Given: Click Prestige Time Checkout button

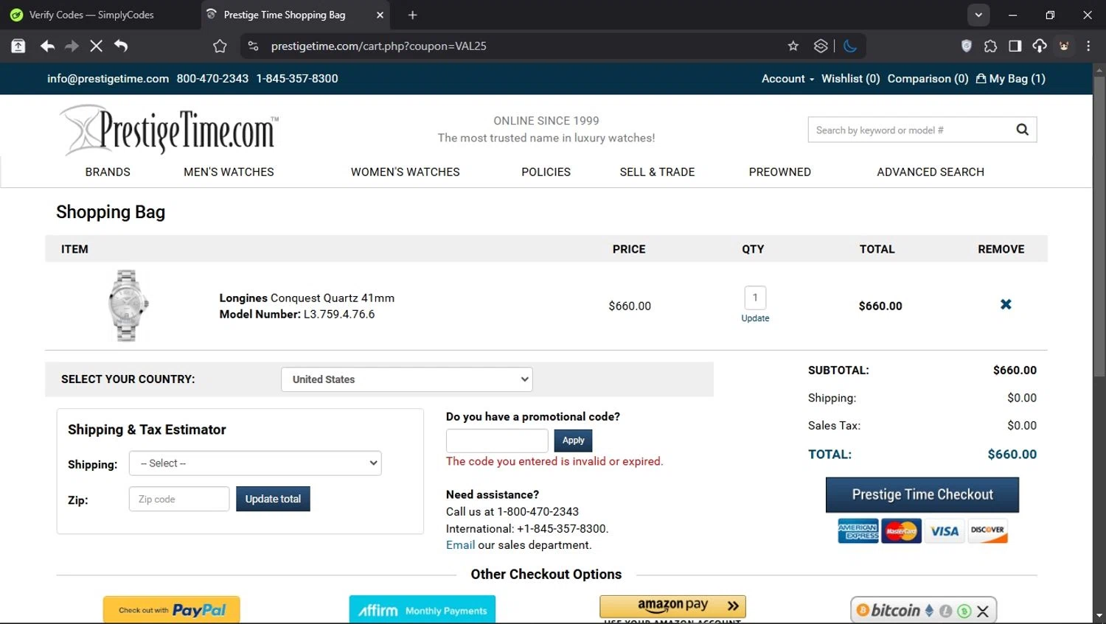Looking at the screenshot, I should pyautogui.click(x=922, y=495).
